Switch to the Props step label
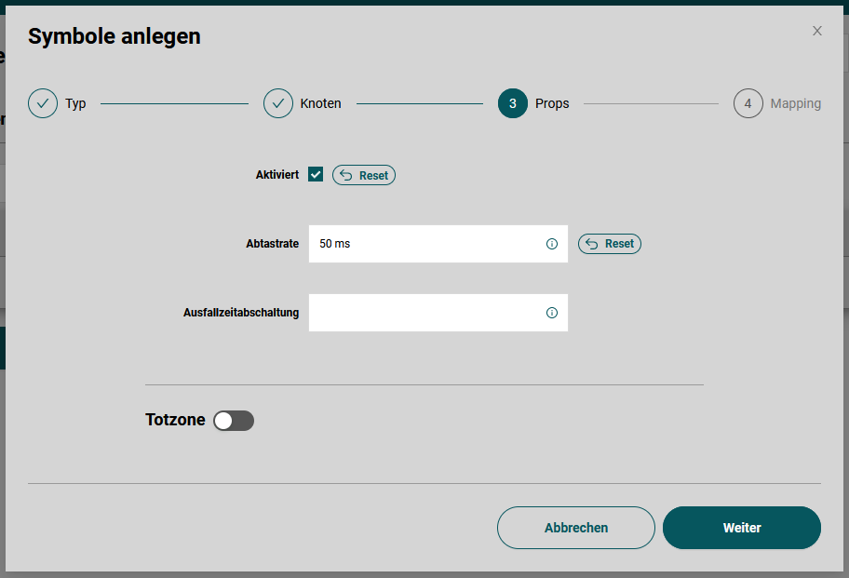 [554, 103]
